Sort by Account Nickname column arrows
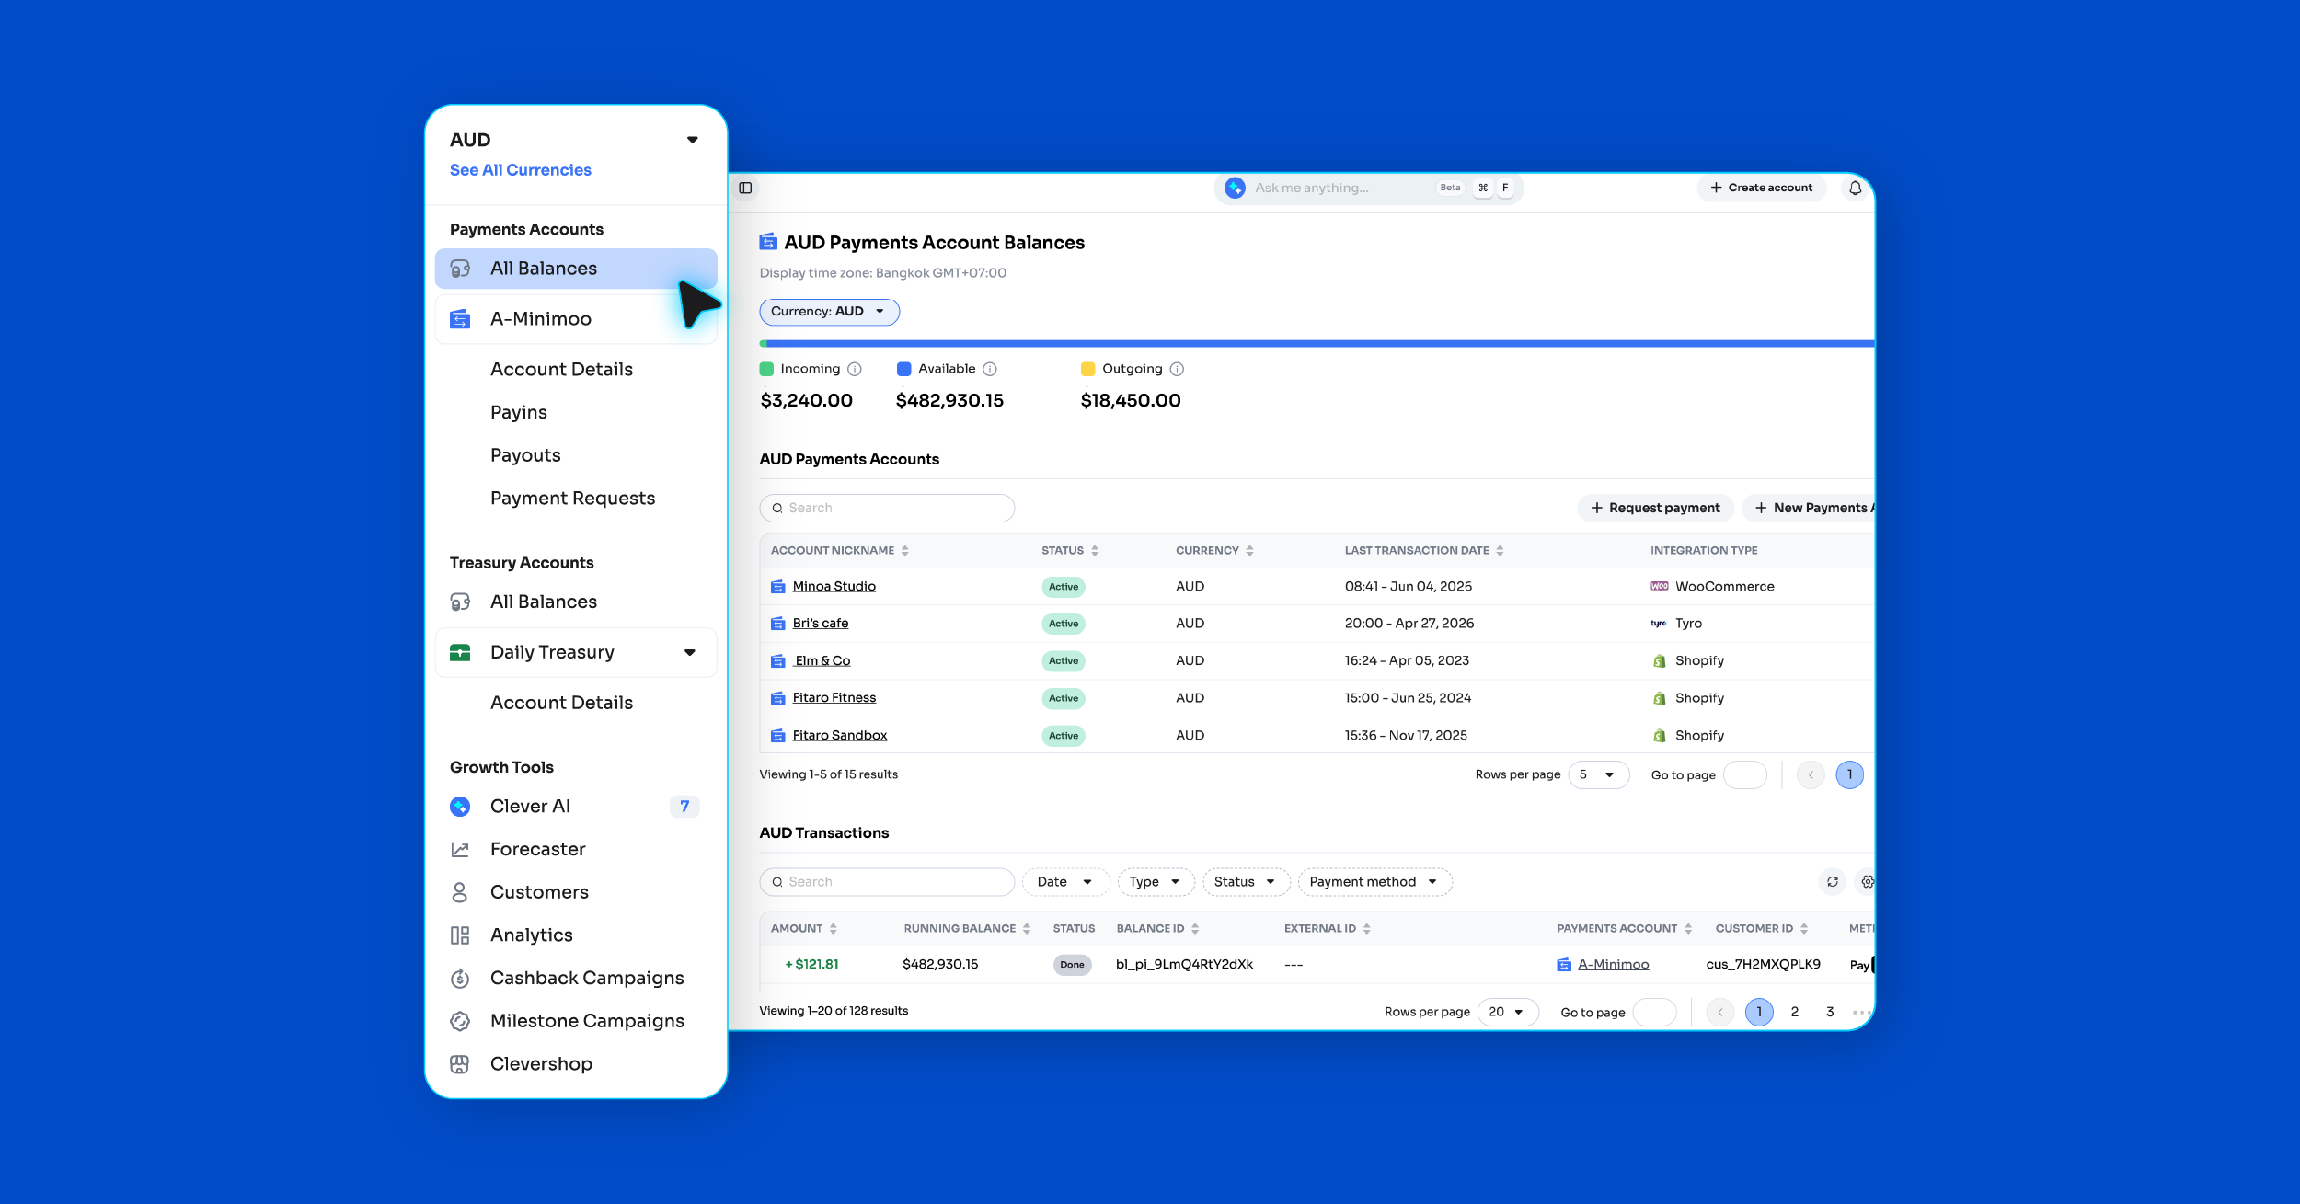This screenshot has height=1204, width=2300. click(x=905, y=551)
